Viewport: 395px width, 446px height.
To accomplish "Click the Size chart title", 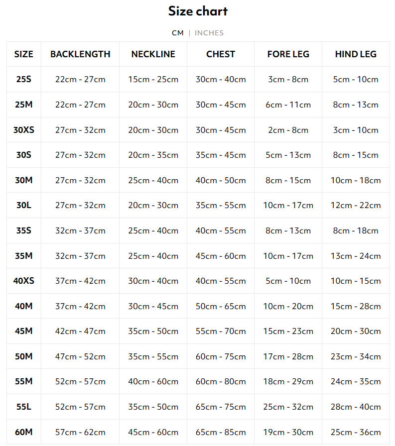I will click(x=198, y=11).
